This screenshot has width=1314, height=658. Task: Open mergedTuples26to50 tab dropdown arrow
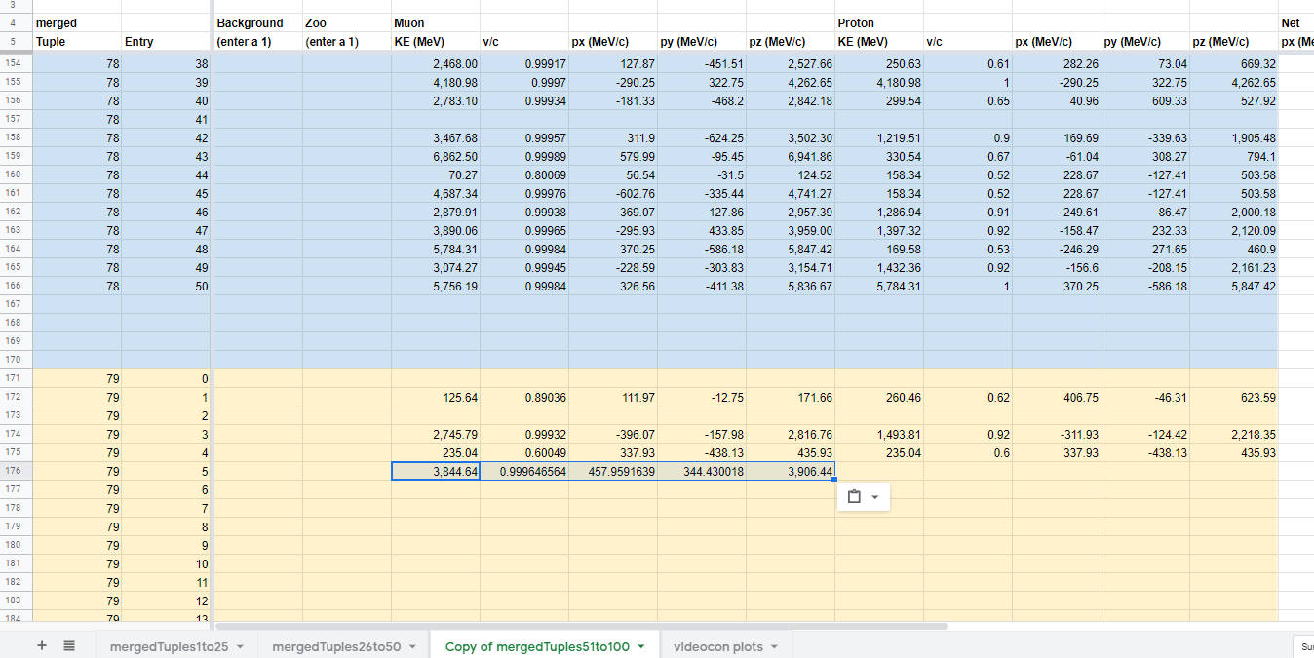413,647
